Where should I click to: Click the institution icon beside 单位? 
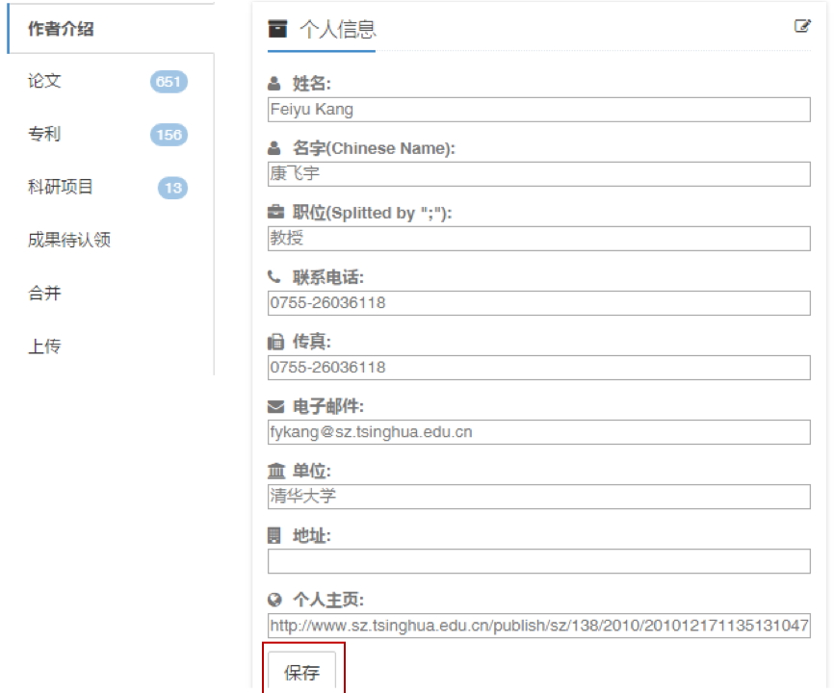click(x=275, y=471)
